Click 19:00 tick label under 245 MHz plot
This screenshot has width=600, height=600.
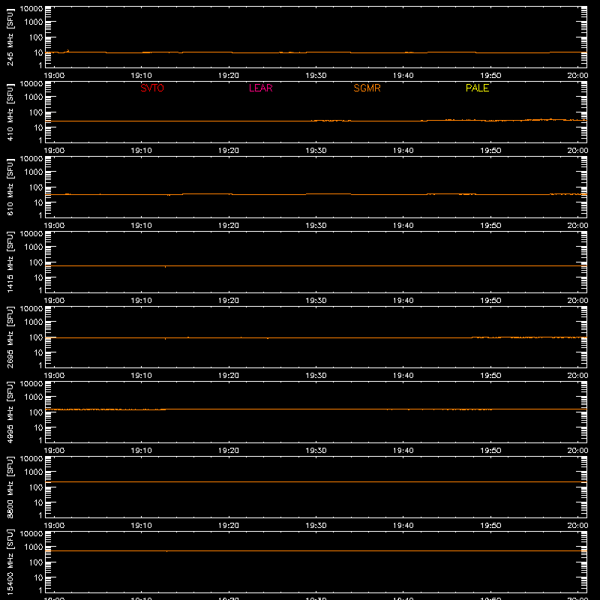[x=54, y=76]
